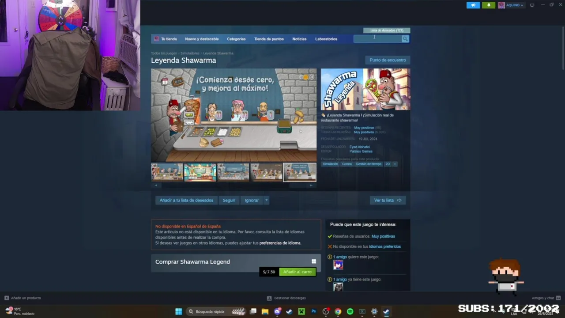The height and width of the screenshot is (318, 565).
Task: Open Nuevo y destacable menu
Action: tap(202, 39)
